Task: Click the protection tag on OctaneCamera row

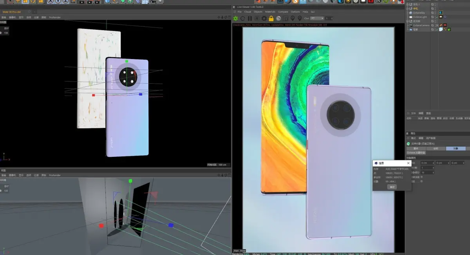Action: (441, 25)
